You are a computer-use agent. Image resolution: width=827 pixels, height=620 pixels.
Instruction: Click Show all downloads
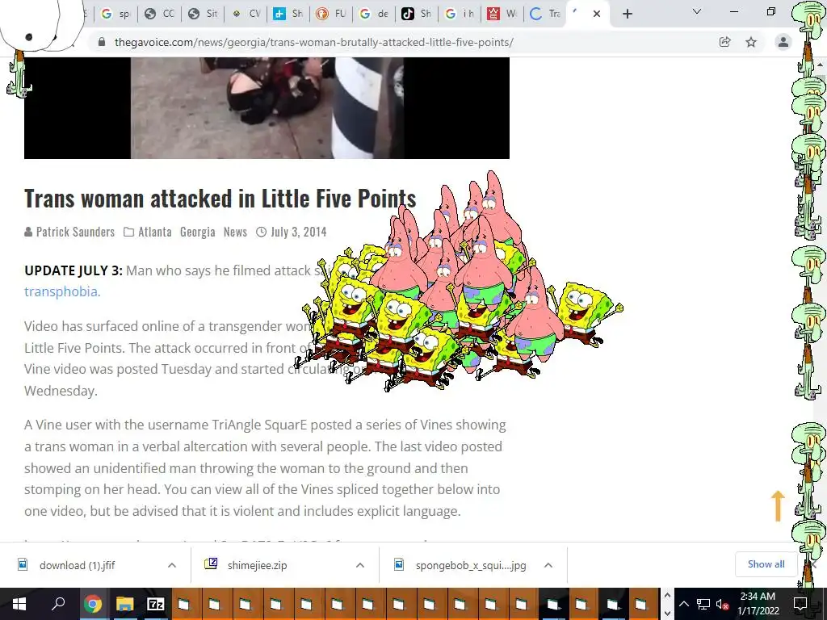click(766, 564)
